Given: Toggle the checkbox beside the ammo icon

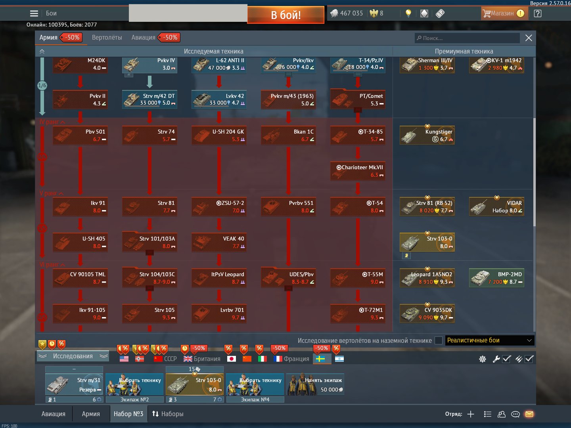Looking at the screenshot, I should coord(529,359).
